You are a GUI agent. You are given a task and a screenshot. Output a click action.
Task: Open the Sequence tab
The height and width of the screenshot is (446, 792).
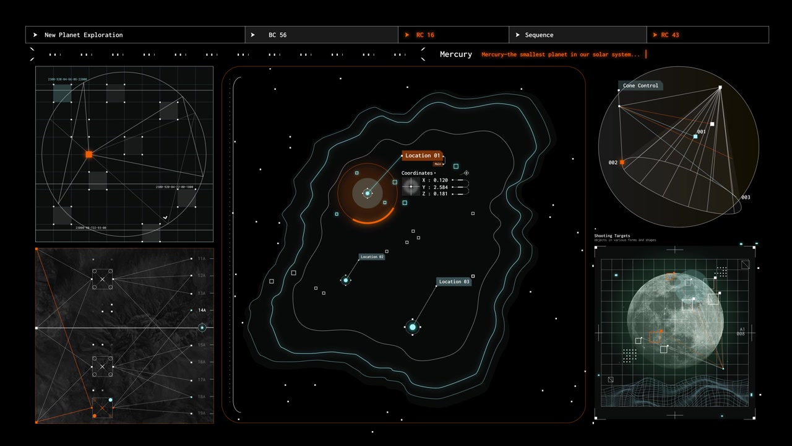tap(578, 35)
